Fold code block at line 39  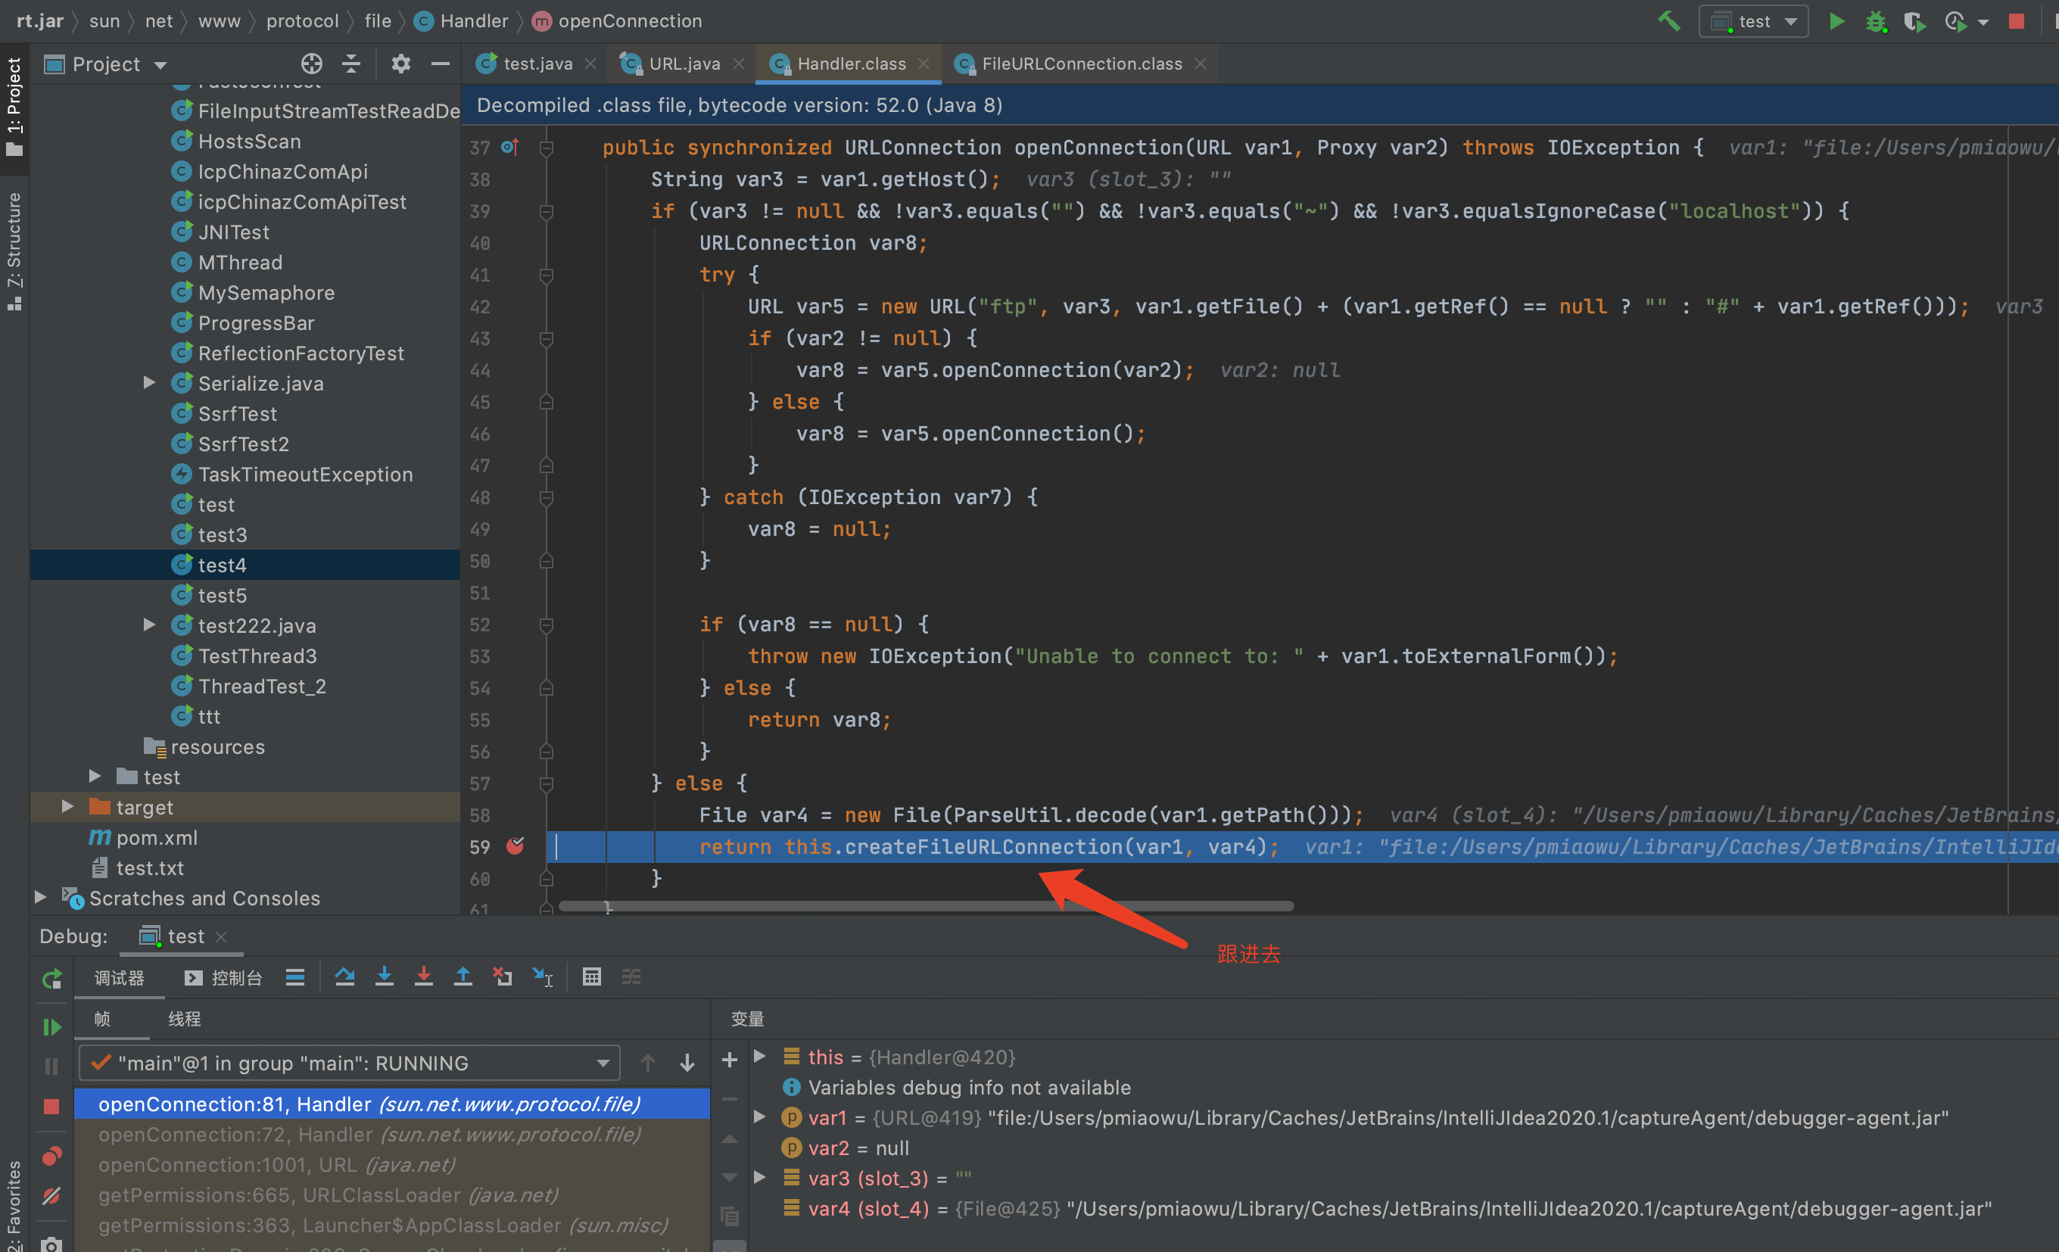[x=547, y=211]
